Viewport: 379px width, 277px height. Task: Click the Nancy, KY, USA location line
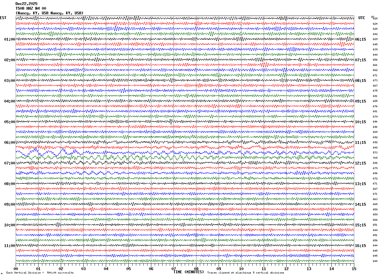click(49, 13)
